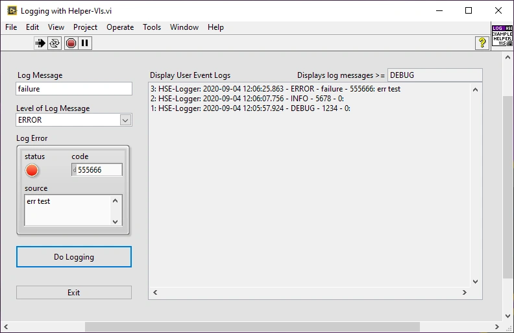
Task: Click source text box with err test
Action: (68, 210)
